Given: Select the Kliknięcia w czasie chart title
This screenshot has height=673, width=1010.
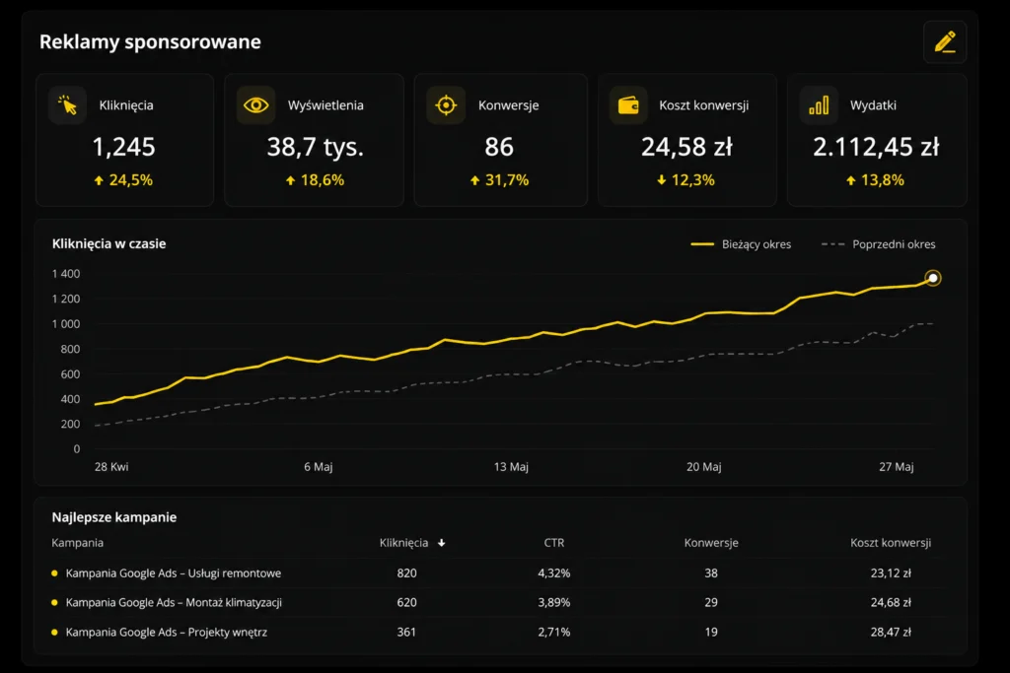Looking at the screenshot, I should tap(108, 243).
